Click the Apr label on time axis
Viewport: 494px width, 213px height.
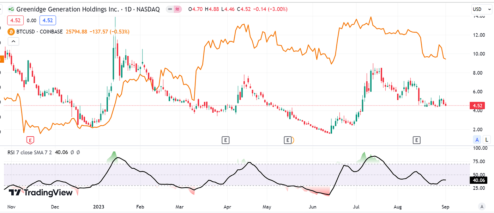click(x=228, y=207)
